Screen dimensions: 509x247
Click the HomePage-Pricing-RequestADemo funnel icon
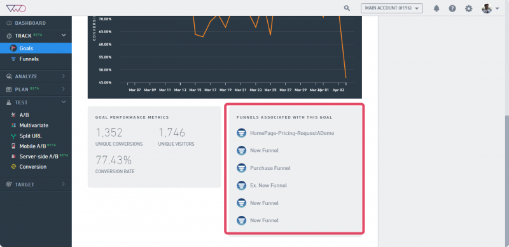coord(241,133)
